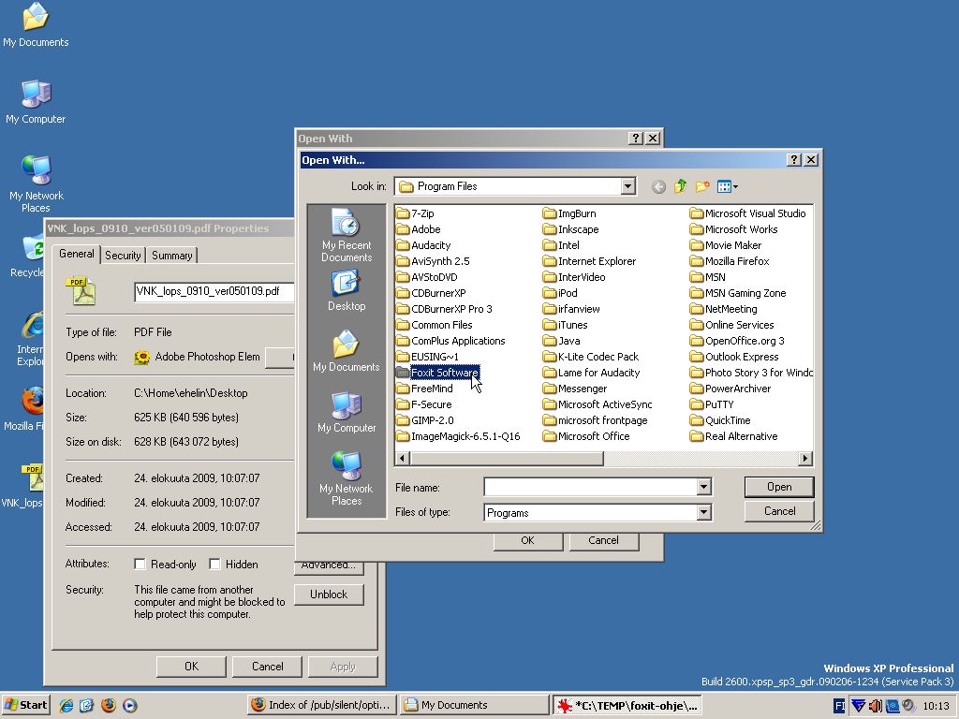The image size is (959, 719).
Task: Select the Java folder
Action: (x=562, y=341)
